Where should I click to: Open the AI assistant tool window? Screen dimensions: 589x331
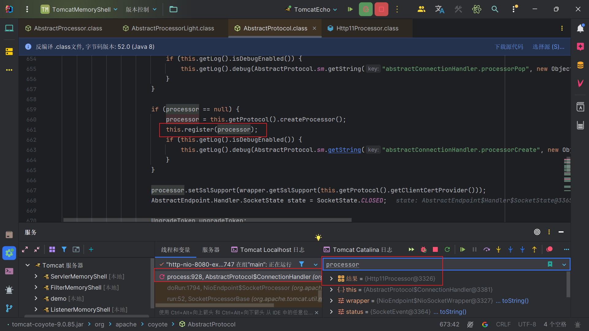[x=580, y=47]
